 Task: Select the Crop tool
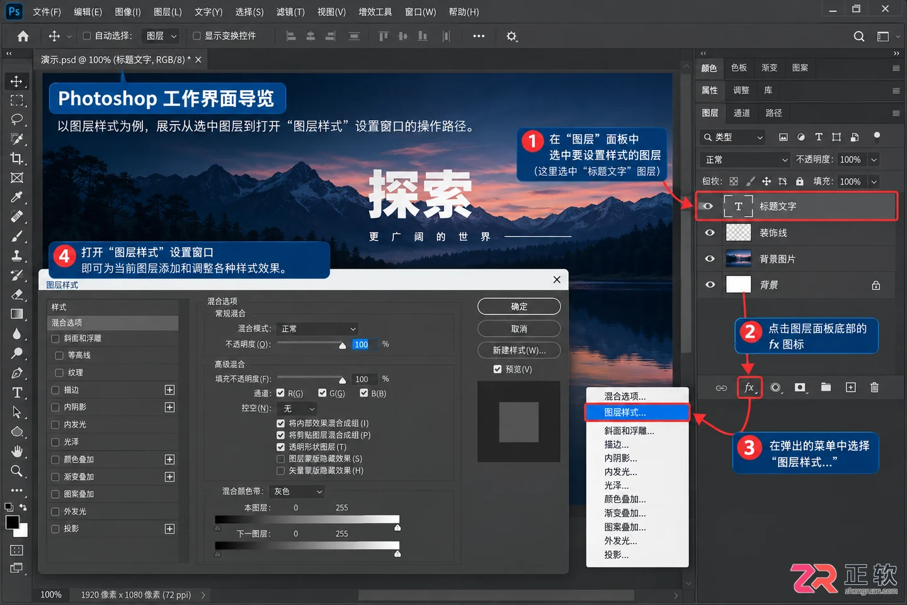(16, 158)
